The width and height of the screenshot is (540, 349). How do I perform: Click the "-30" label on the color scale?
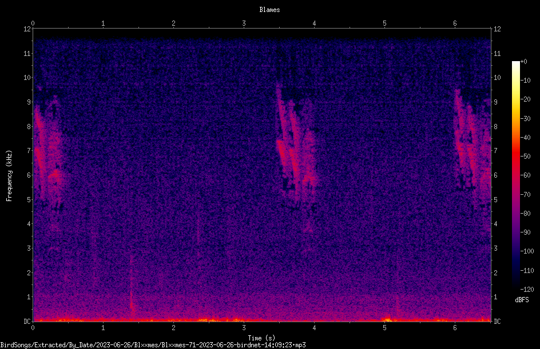point(525,119)
